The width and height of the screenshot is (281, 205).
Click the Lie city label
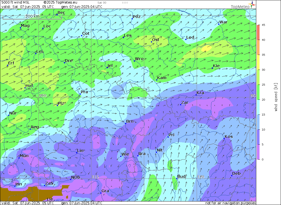50,199
